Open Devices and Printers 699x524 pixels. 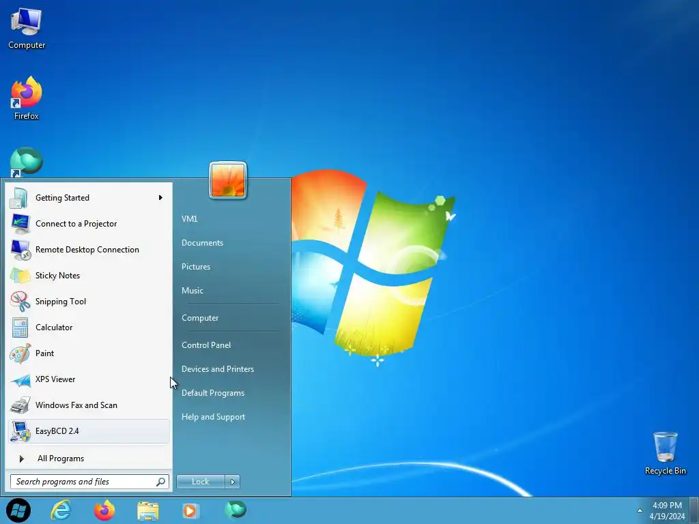[x=218, y=369]
